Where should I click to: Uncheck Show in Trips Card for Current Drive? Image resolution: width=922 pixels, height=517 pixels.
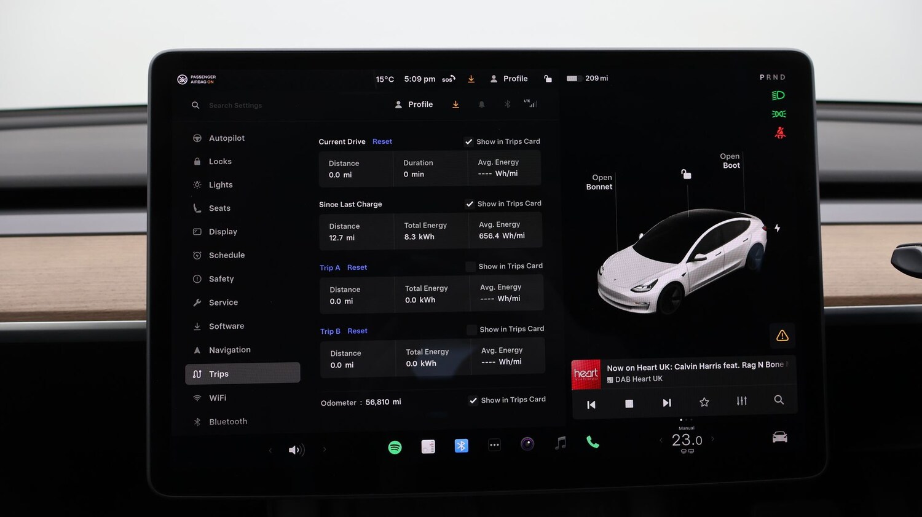point(469,141)
